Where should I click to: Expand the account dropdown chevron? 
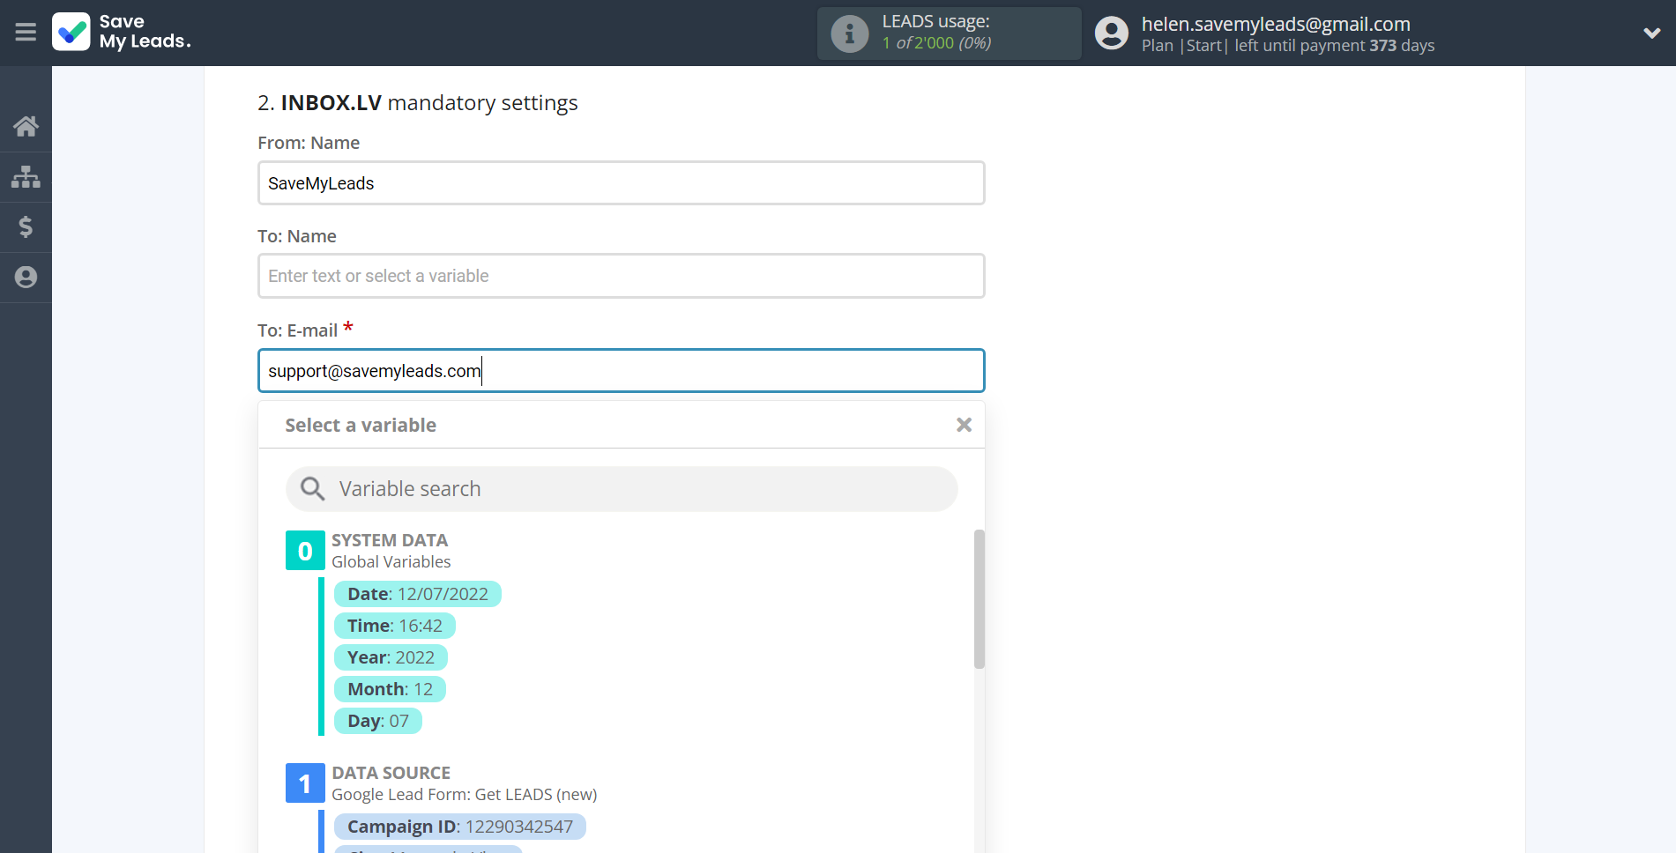click(x=1651, y=33)
